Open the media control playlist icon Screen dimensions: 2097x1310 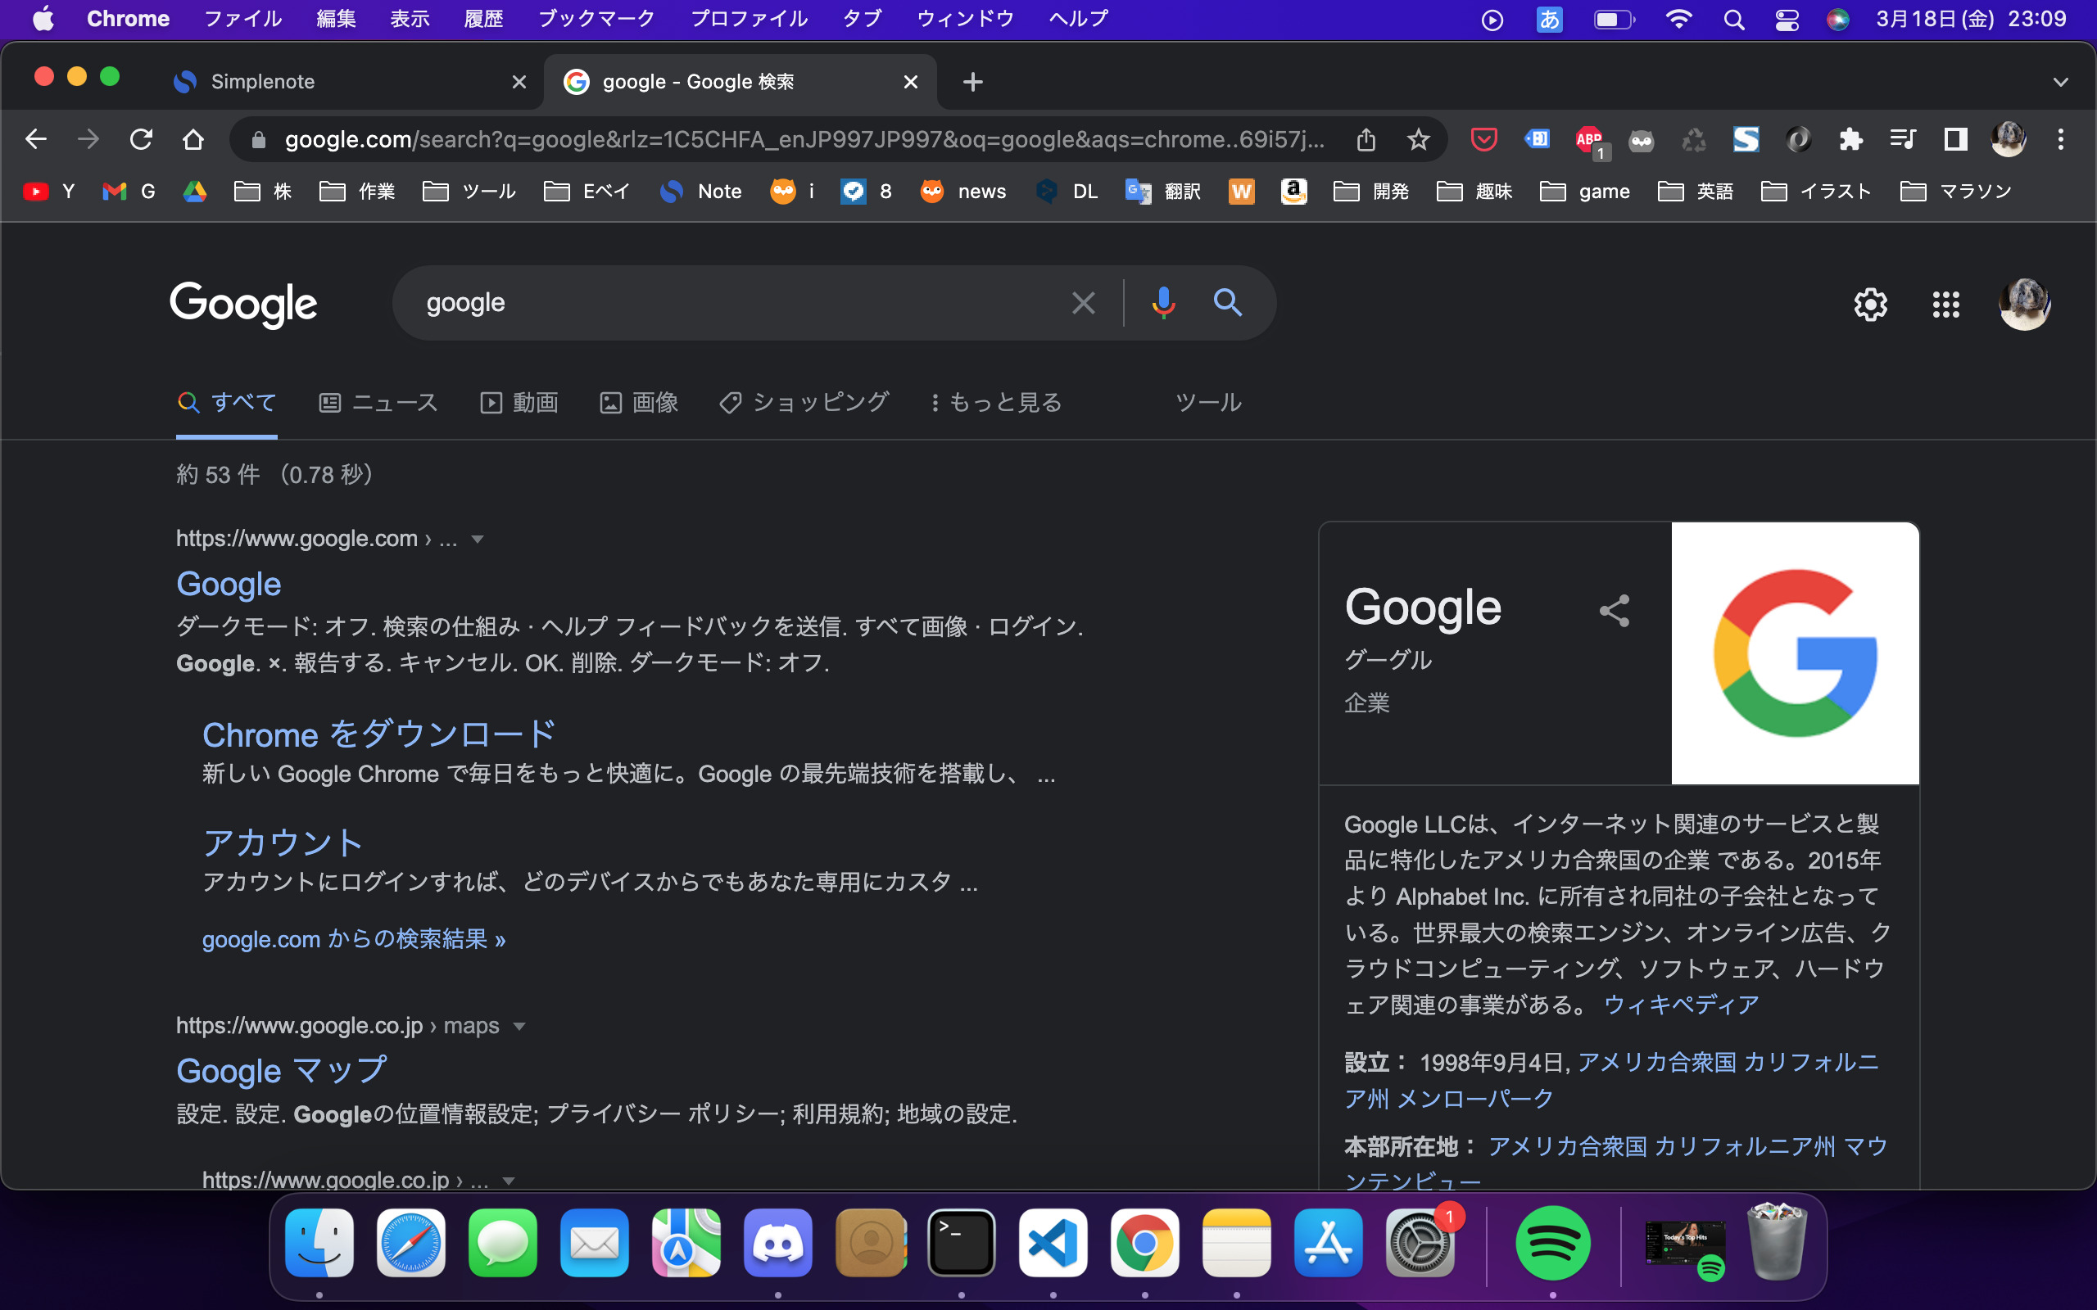point(1902,139)
